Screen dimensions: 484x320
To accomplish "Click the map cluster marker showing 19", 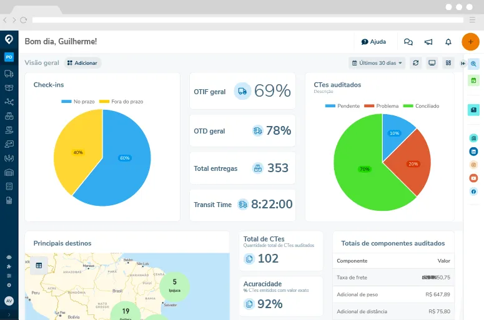I will 126,311.
